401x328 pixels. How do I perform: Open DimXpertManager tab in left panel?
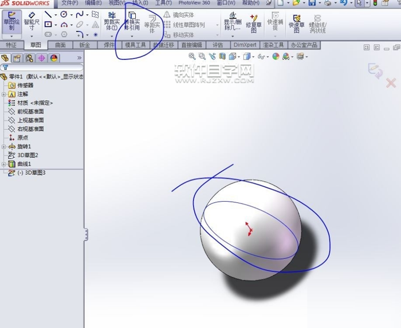click(x=41, y=58)
